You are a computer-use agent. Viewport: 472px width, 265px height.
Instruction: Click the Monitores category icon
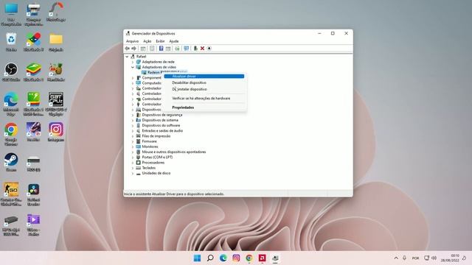(139, 146)
